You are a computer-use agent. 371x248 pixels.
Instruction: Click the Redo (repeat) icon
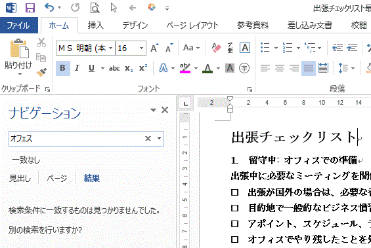tap(76, 8)
